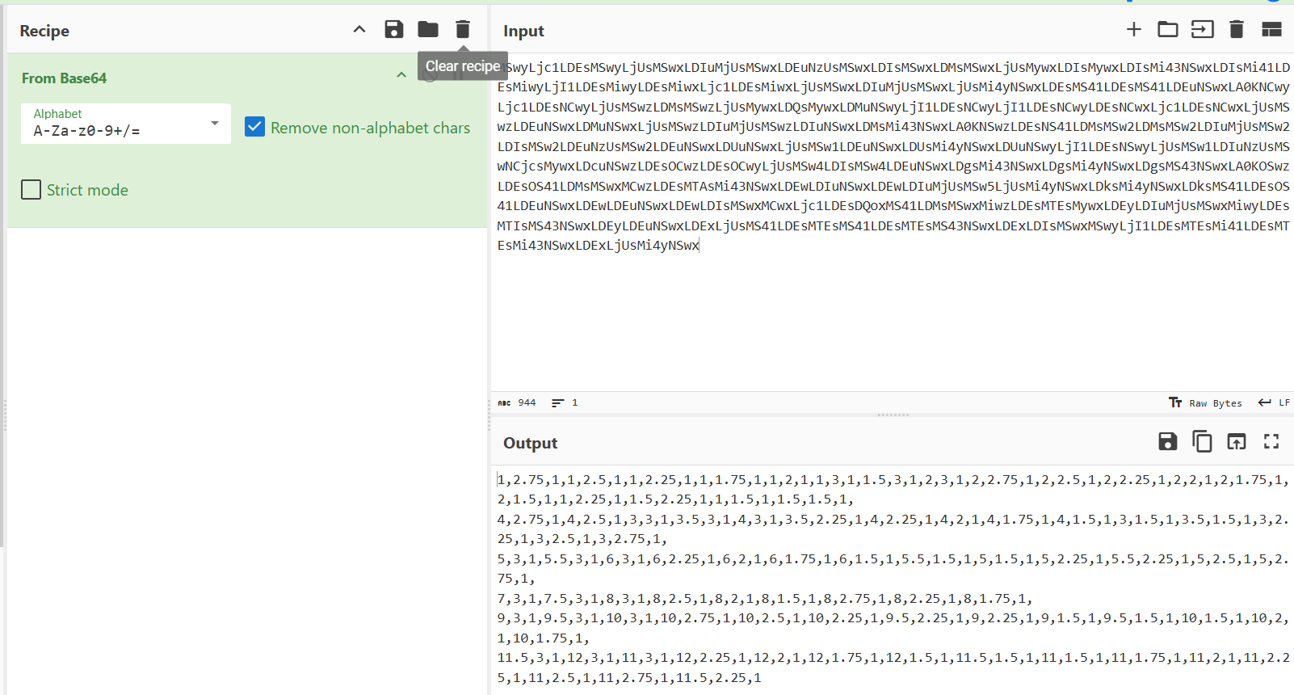Screen dimensions: 1294x695
Task: Collapse the Recipe panel chevron
Action: tap(359, 30)
